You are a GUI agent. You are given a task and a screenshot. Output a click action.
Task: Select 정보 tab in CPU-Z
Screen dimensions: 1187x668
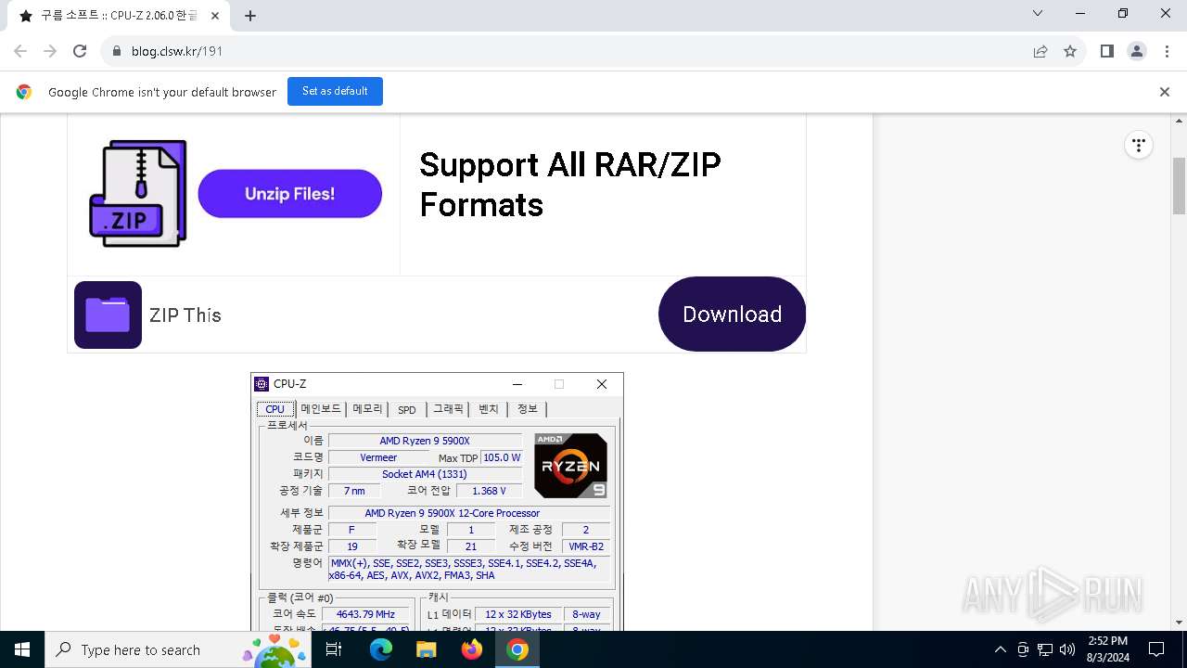pos(528,409)
